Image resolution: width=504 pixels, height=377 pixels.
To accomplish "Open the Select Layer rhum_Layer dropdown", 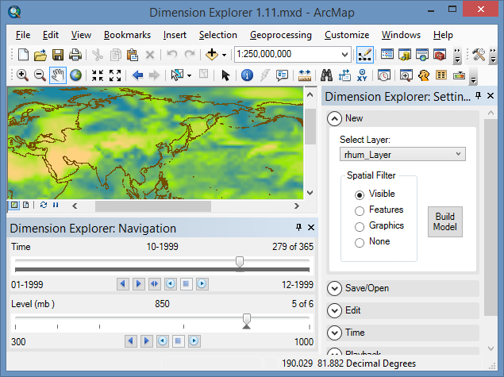I will pyautogui.click(x=458, y=154).
